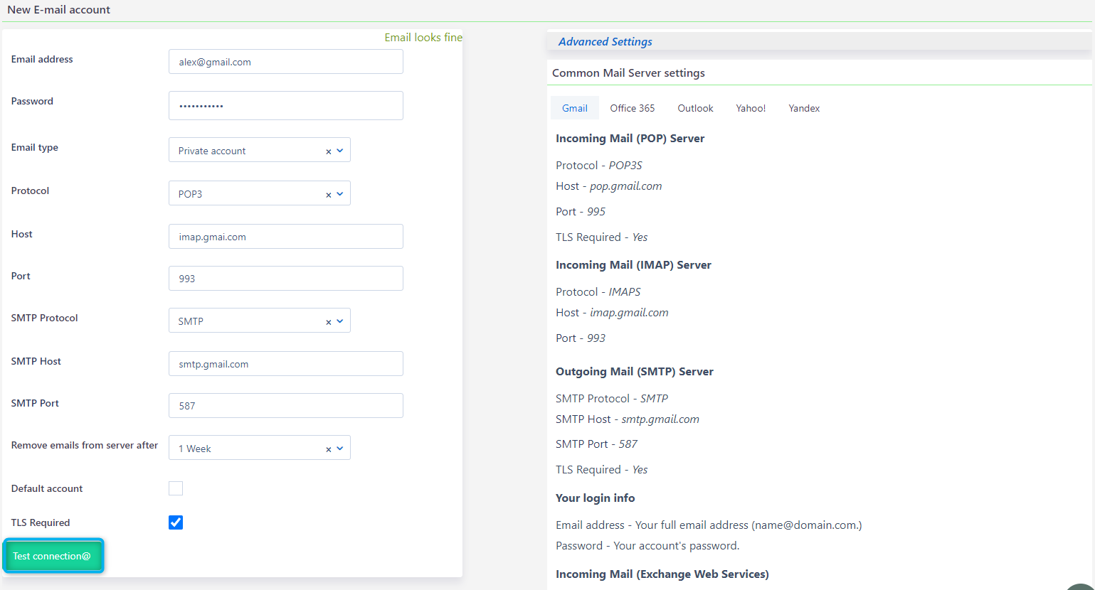Click the 'Incoming Mail (IMAP) Server' heading
Viewport: 1095px width, 590px height.
[634, 265]
